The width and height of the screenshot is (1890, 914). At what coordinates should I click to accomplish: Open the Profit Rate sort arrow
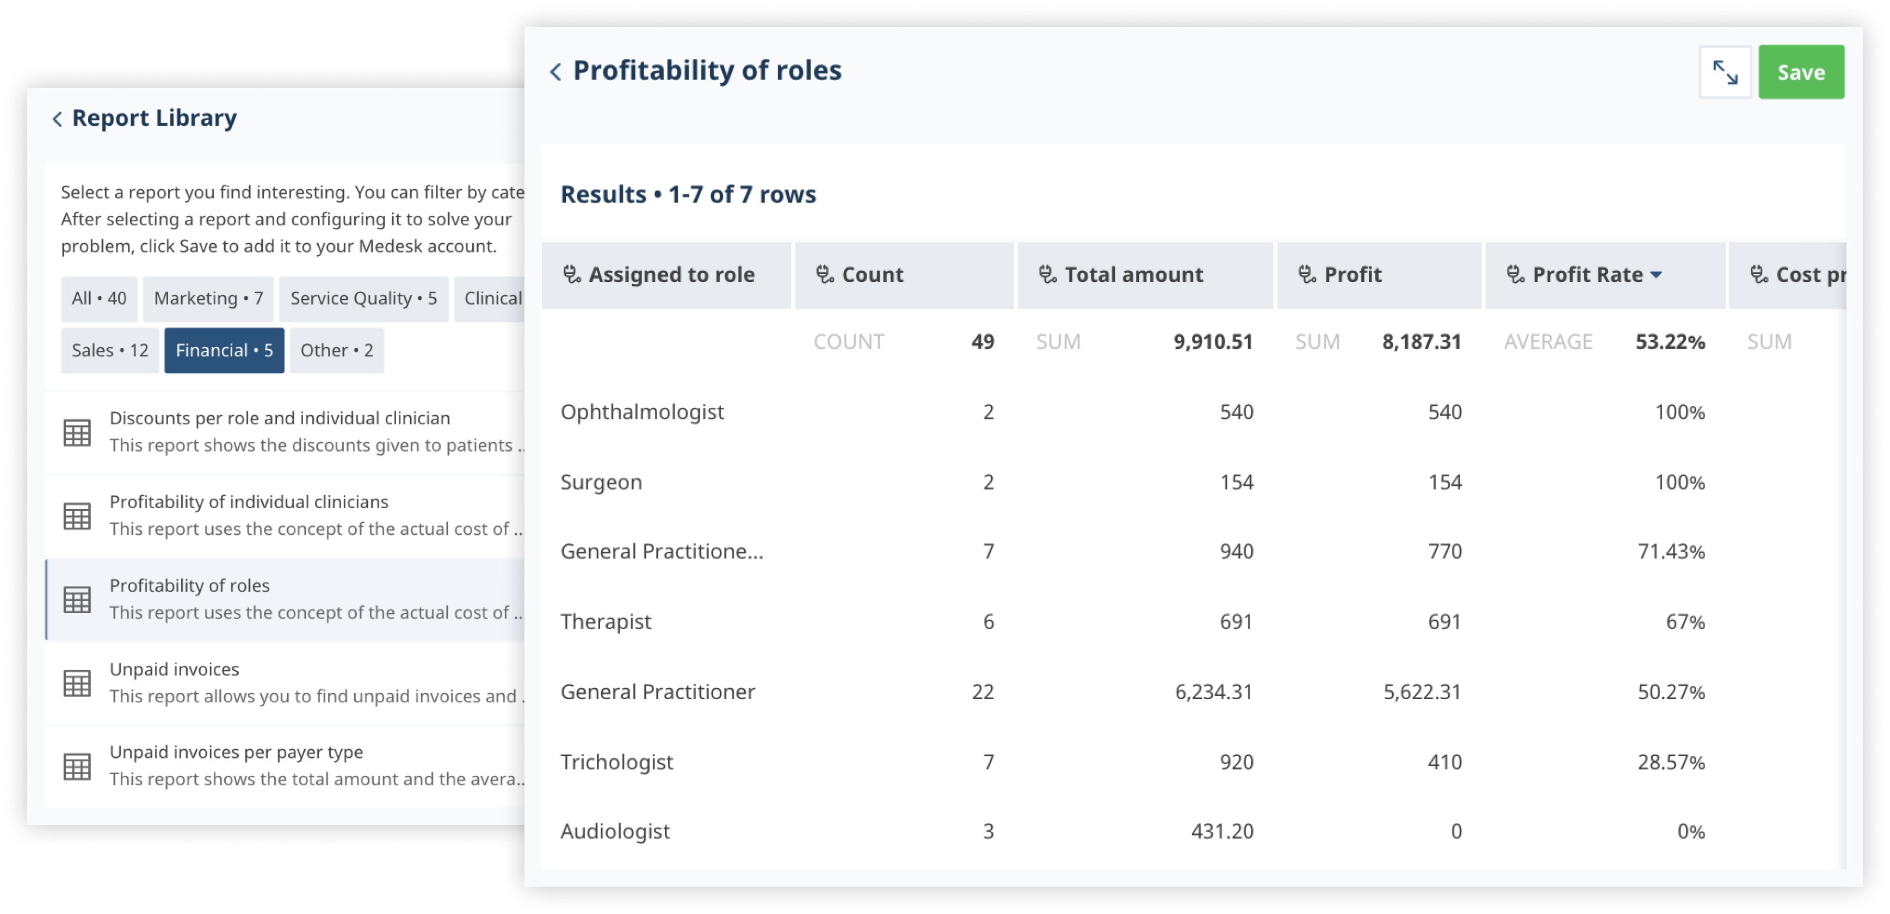tap(1657, 274)
